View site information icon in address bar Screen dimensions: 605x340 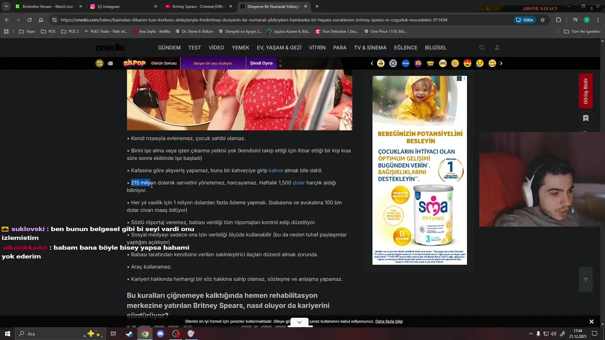(x=54, y=20)
